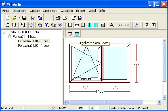Click the window sash opening tool icon
This screenshot has height=111, width=168.
pyautogui.click(x=7, y=25)
